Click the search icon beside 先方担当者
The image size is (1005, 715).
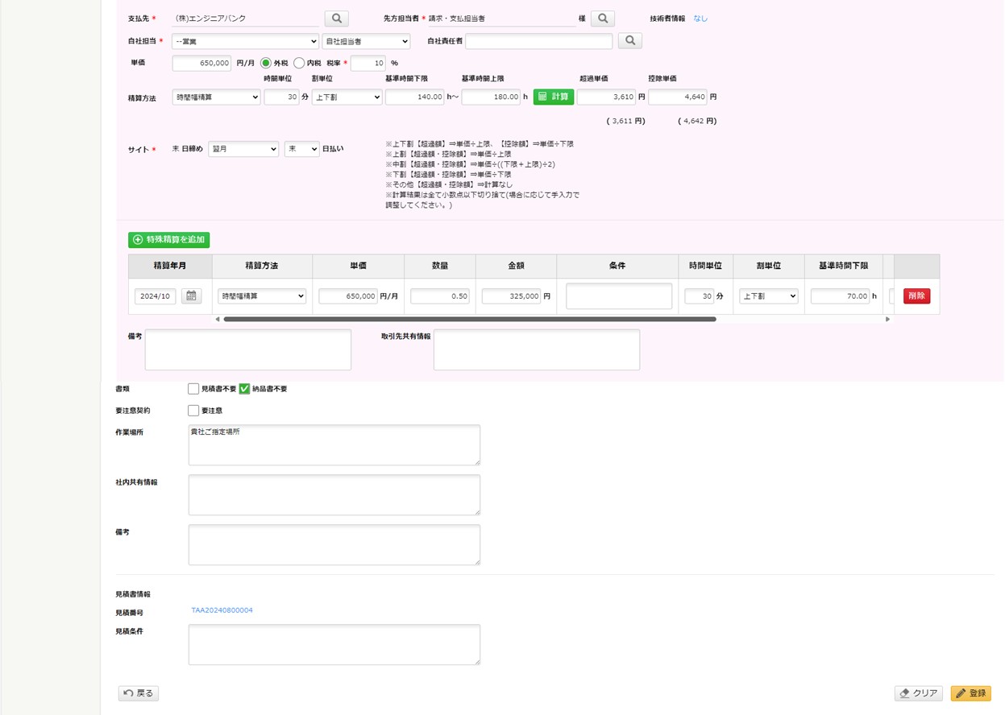602,18
